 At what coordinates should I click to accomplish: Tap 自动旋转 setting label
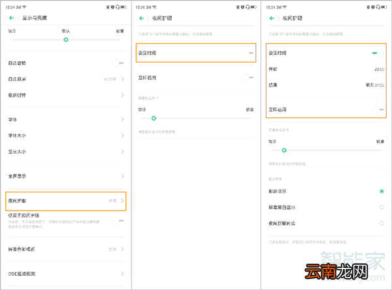(17, 63)
